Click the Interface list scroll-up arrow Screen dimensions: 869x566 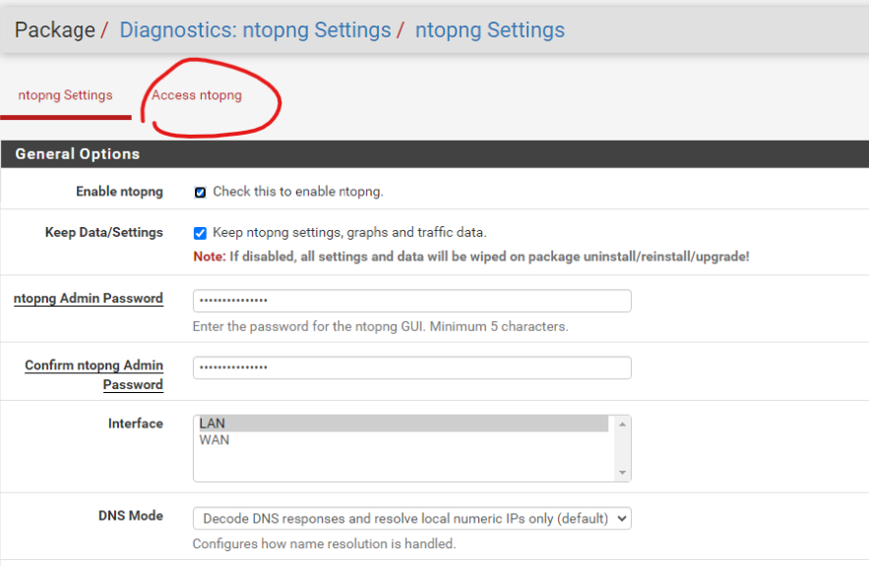[x=621, y=424]
